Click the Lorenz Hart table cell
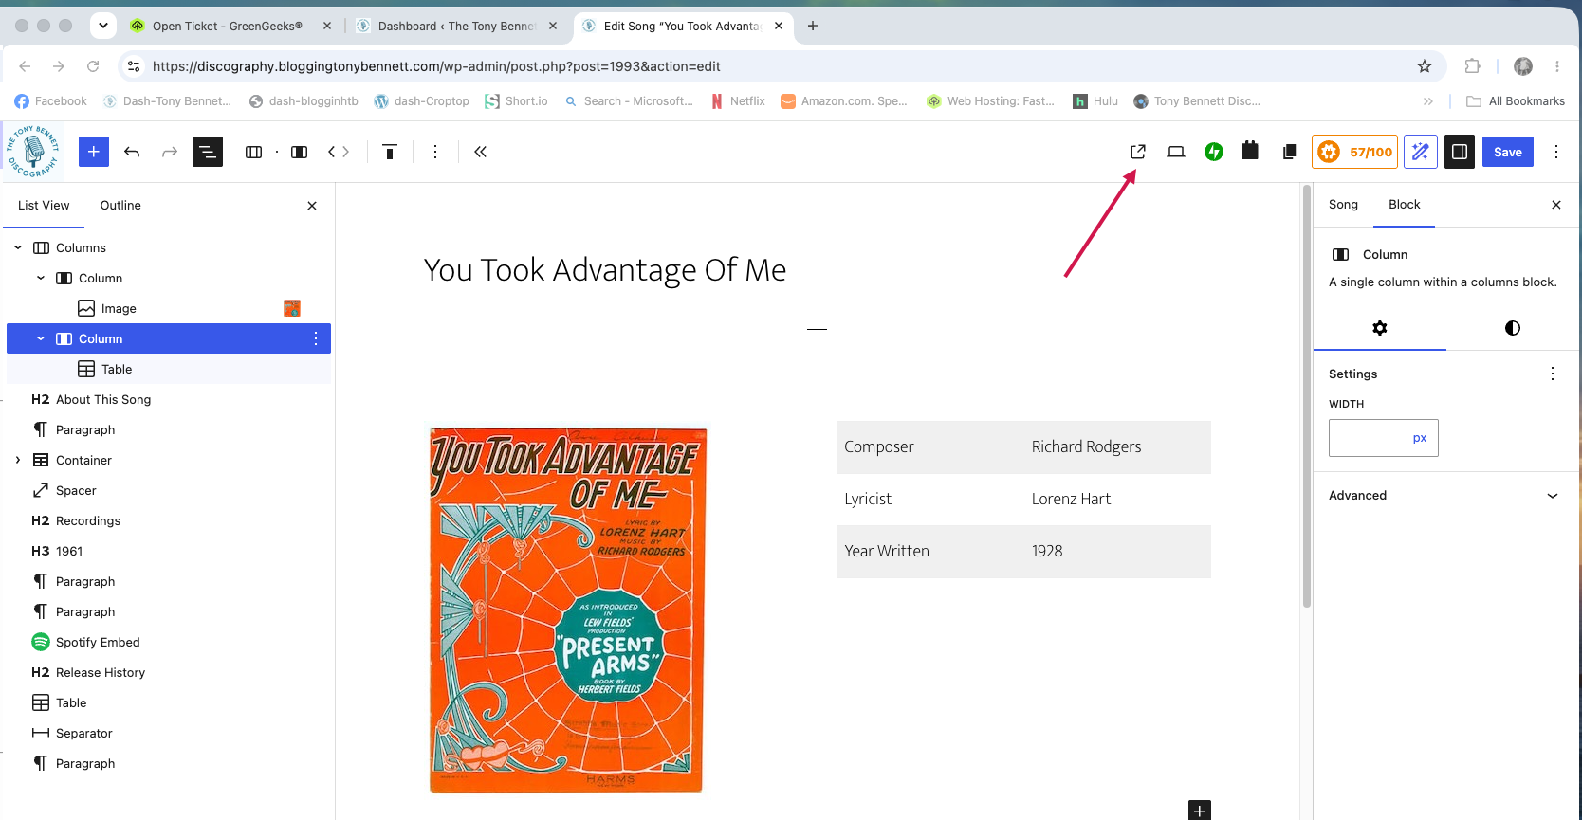 point(1071,499)
